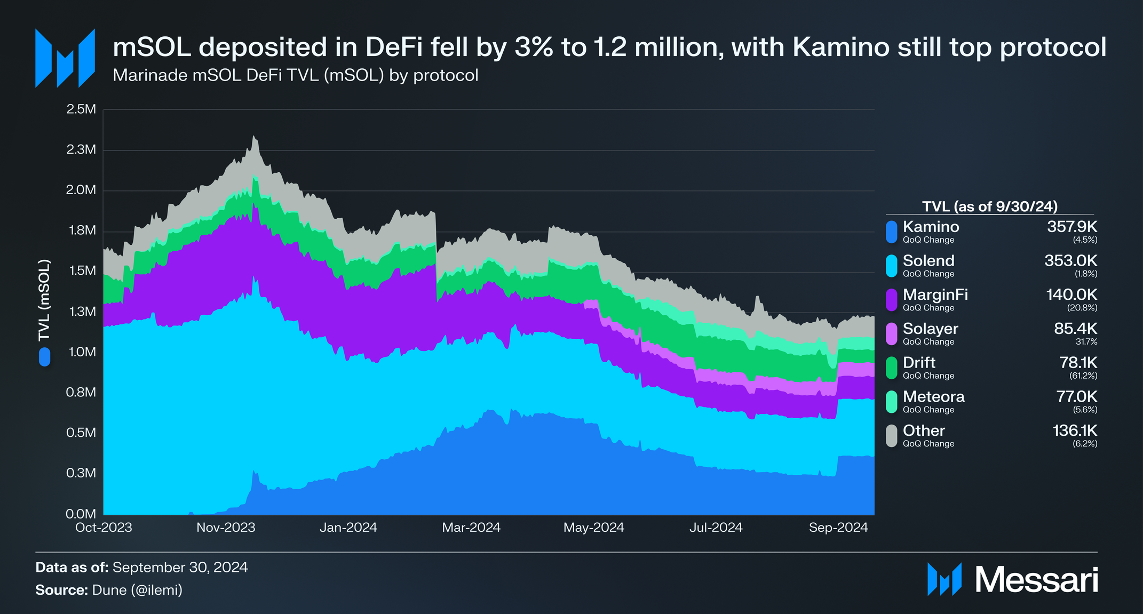Select the Solend legend label
The height and width of the screenshot is (614, 1143).
928,261
